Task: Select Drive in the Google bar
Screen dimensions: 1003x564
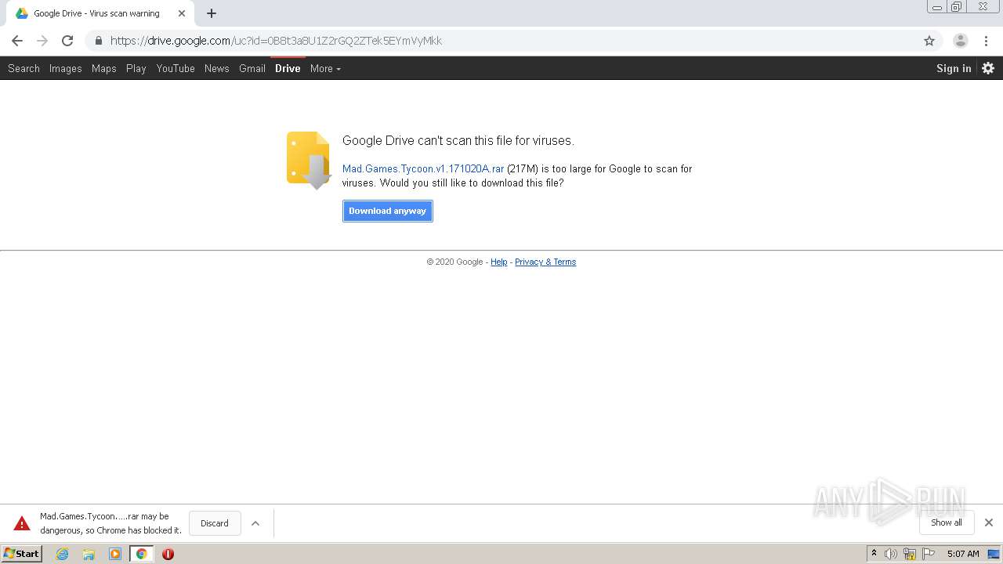Action: (288, 68)
